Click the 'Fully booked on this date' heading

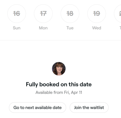click(59, 84)
